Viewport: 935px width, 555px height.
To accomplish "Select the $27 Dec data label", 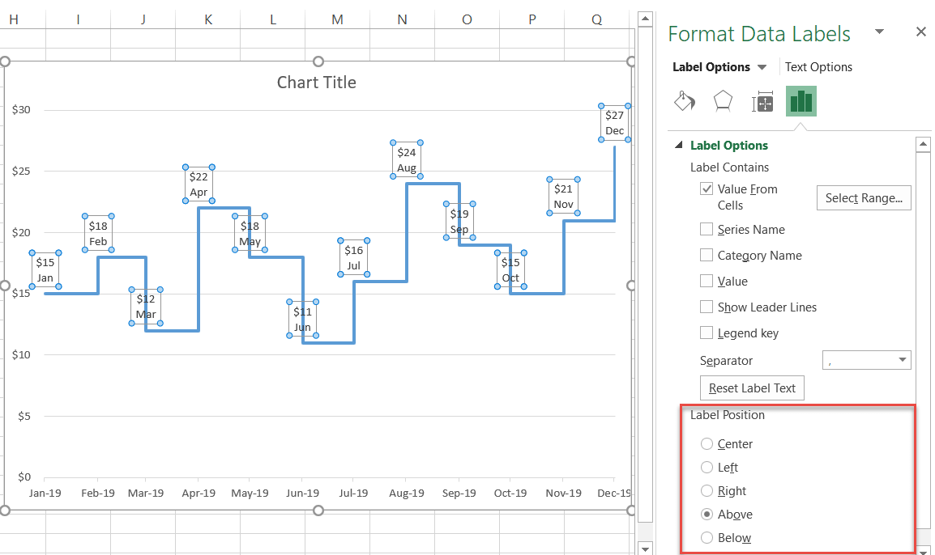I will (614, 123).
